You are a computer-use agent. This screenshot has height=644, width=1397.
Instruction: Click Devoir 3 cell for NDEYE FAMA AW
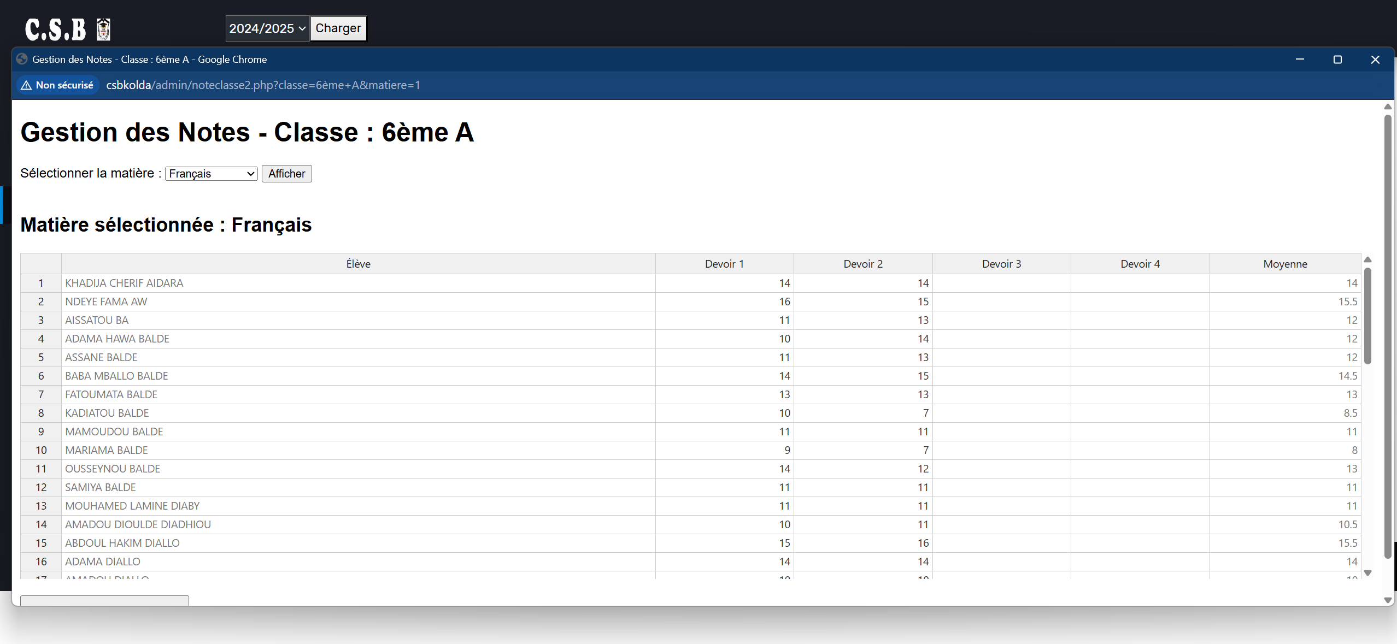(x=1001, y=302)
